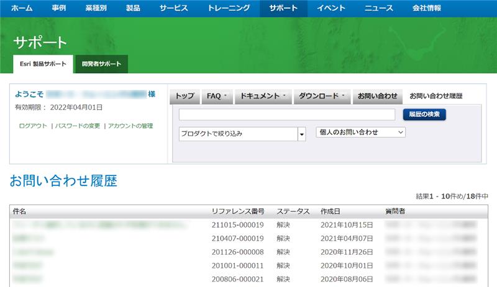Focus the history search text field
Image resolution: width=497 pixels, height=287 pixels.
(x=287, y=115)
